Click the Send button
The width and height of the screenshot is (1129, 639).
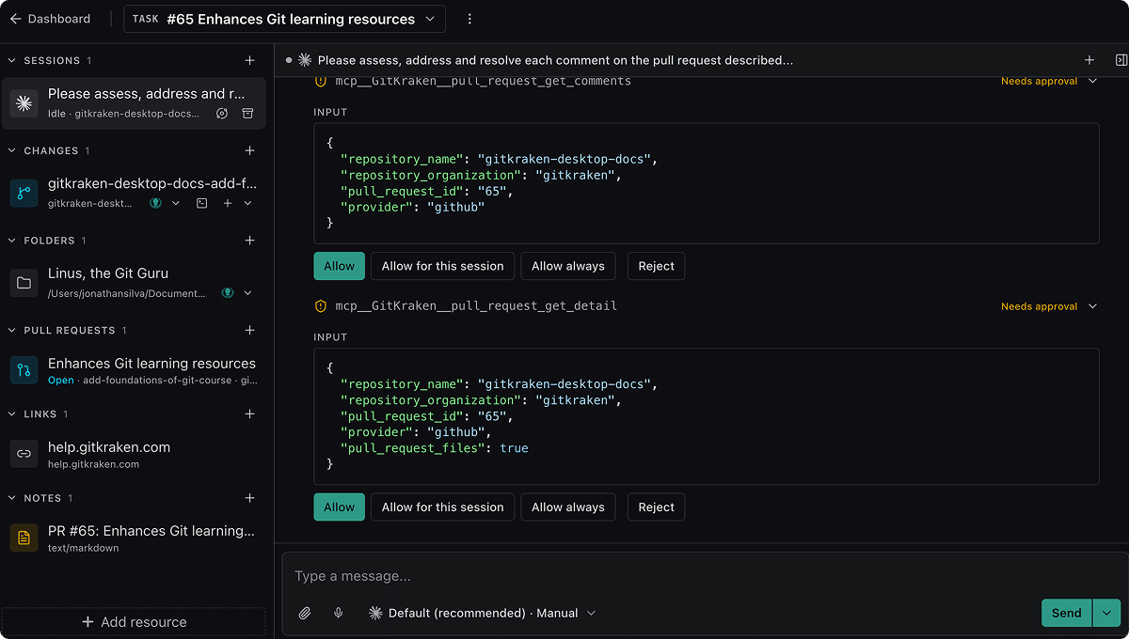[1066, 613]
